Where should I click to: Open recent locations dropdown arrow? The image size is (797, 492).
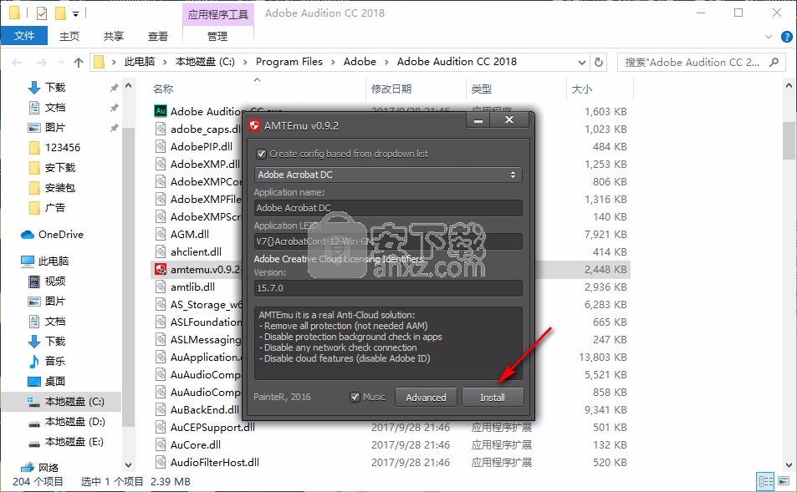[62, 63]
